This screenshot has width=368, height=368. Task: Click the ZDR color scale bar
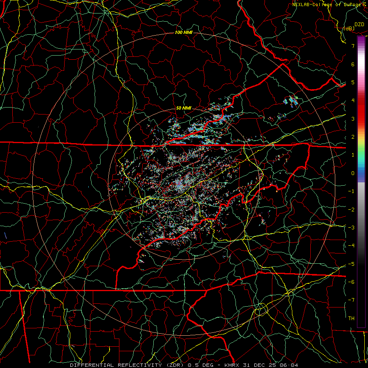tap(361, 182)
